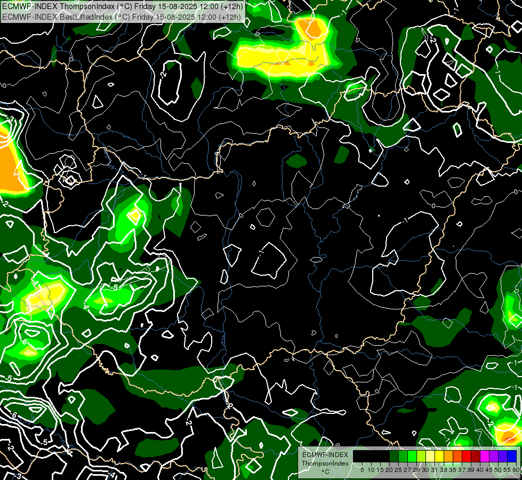The height and width of the screenshot is (480, 522).
Task: Click the orange 33–35 legend swatch
Action: (448, 456)
